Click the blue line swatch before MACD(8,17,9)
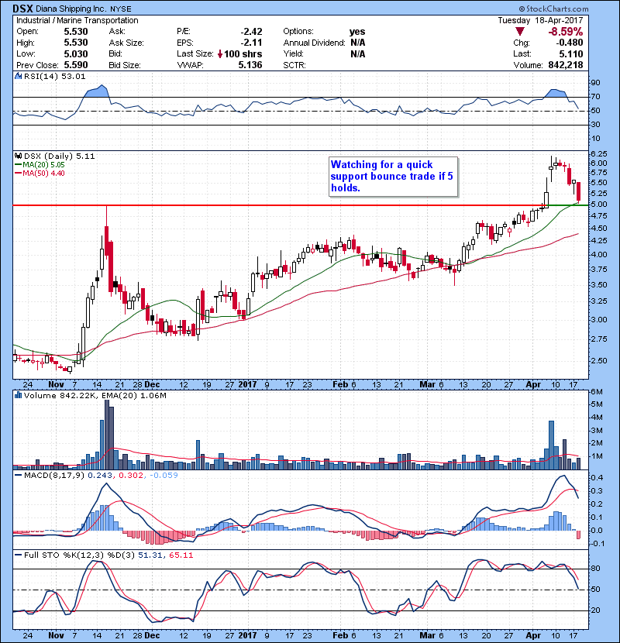 pos(18,476)
